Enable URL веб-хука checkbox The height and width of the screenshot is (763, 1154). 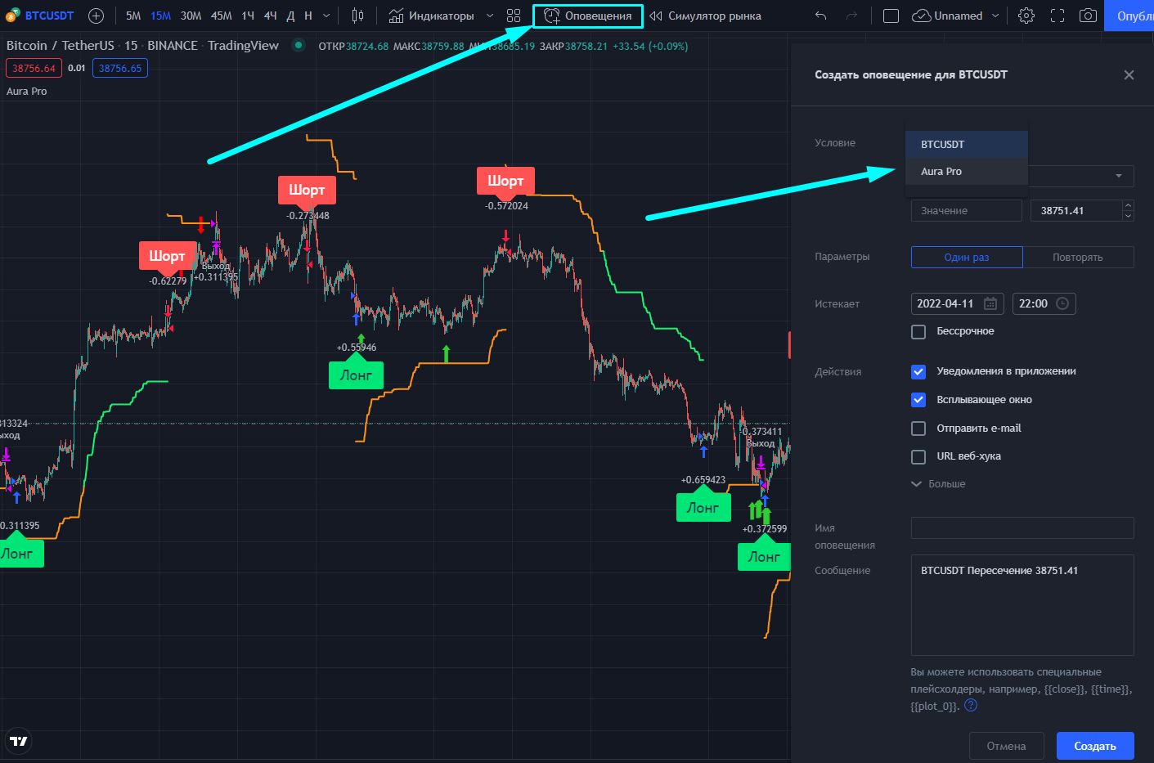pyautogui.click(x=918, y=456)
